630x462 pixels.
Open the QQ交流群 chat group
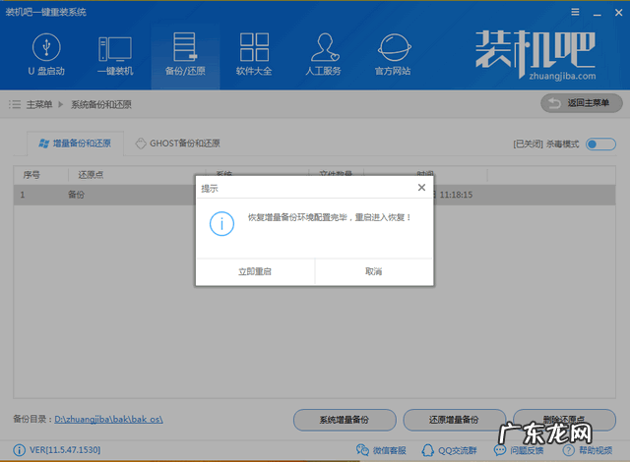pyautogui.click(x=449, y=450)
